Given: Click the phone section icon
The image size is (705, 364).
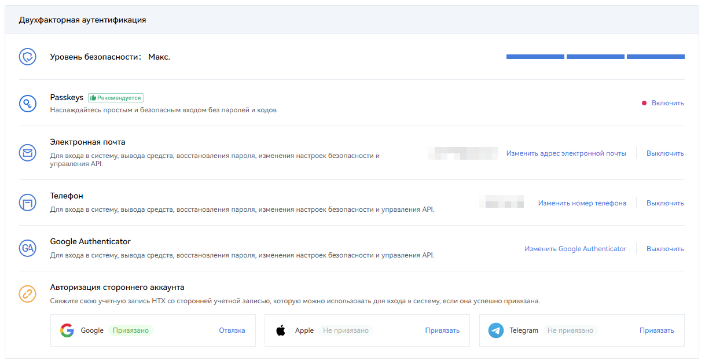Looking at the screenshot, I should click(28, 203).
